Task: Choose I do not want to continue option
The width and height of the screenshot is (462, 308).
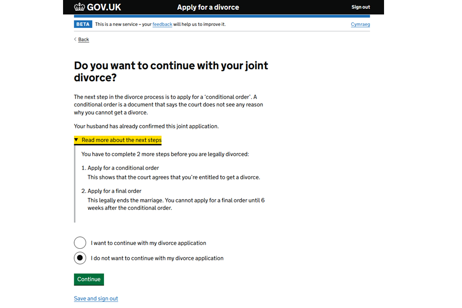Action: coord(80,258)
